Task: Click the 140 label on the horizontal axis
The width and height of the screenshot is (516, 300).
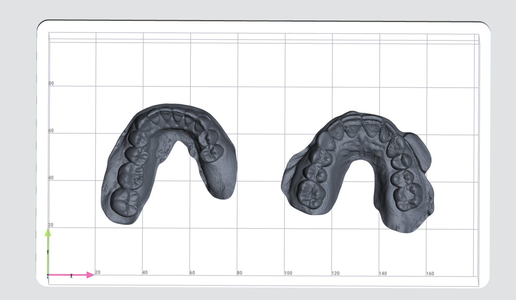Action: pyautogui.click(x=382, y=274)
